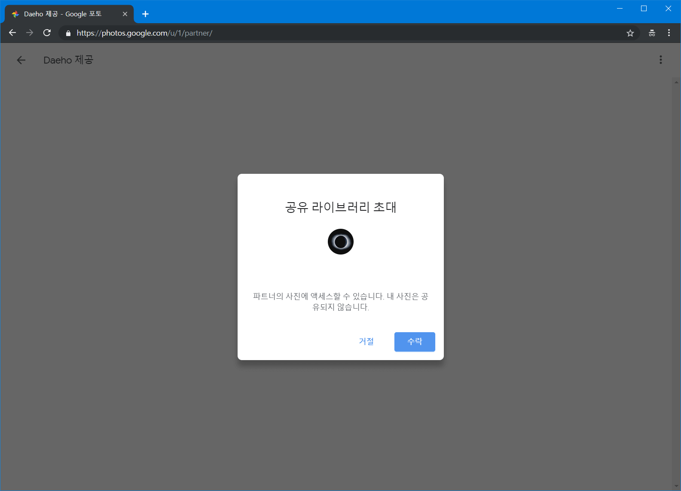This screenshot has height=491, width=681.
Task: Accept the invitation with 수락 button
Action: click(414, 342)
